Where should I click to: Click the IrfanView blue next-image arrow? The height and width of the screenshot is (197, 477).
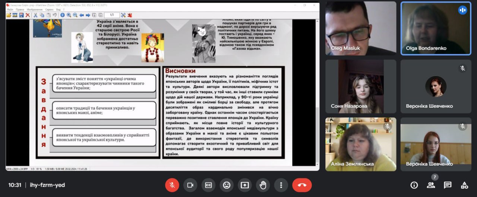88,15
